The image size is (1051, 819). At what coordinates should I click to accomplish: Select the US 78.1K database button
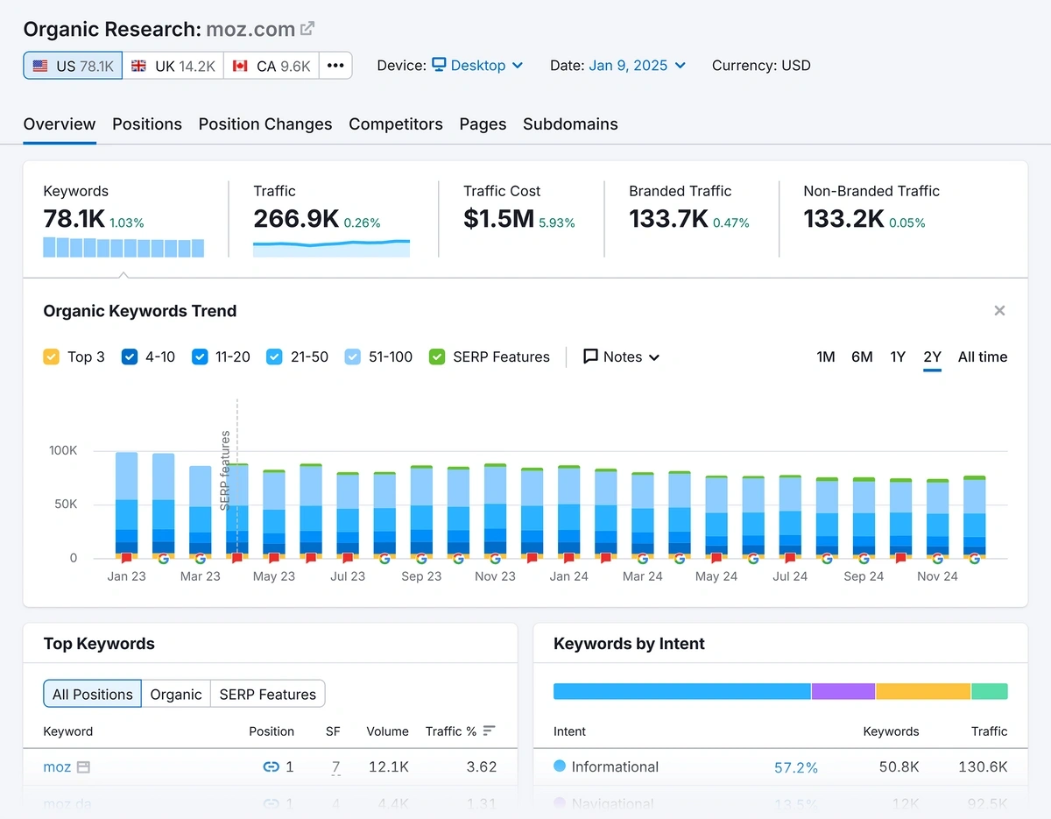pyautogui.click(x=73, y=66)
